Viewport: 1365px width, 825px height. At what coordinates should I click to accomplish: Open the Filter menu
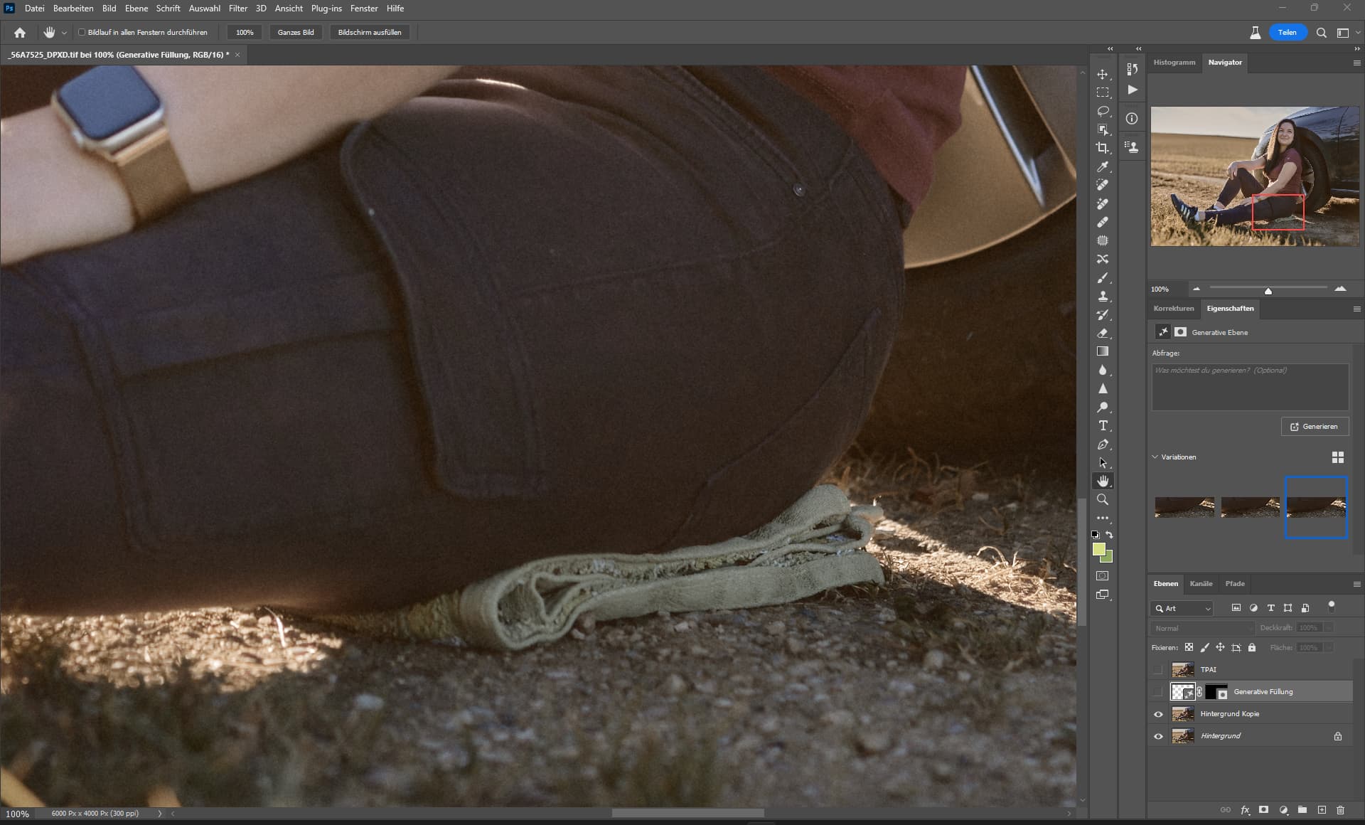point(237,9)
